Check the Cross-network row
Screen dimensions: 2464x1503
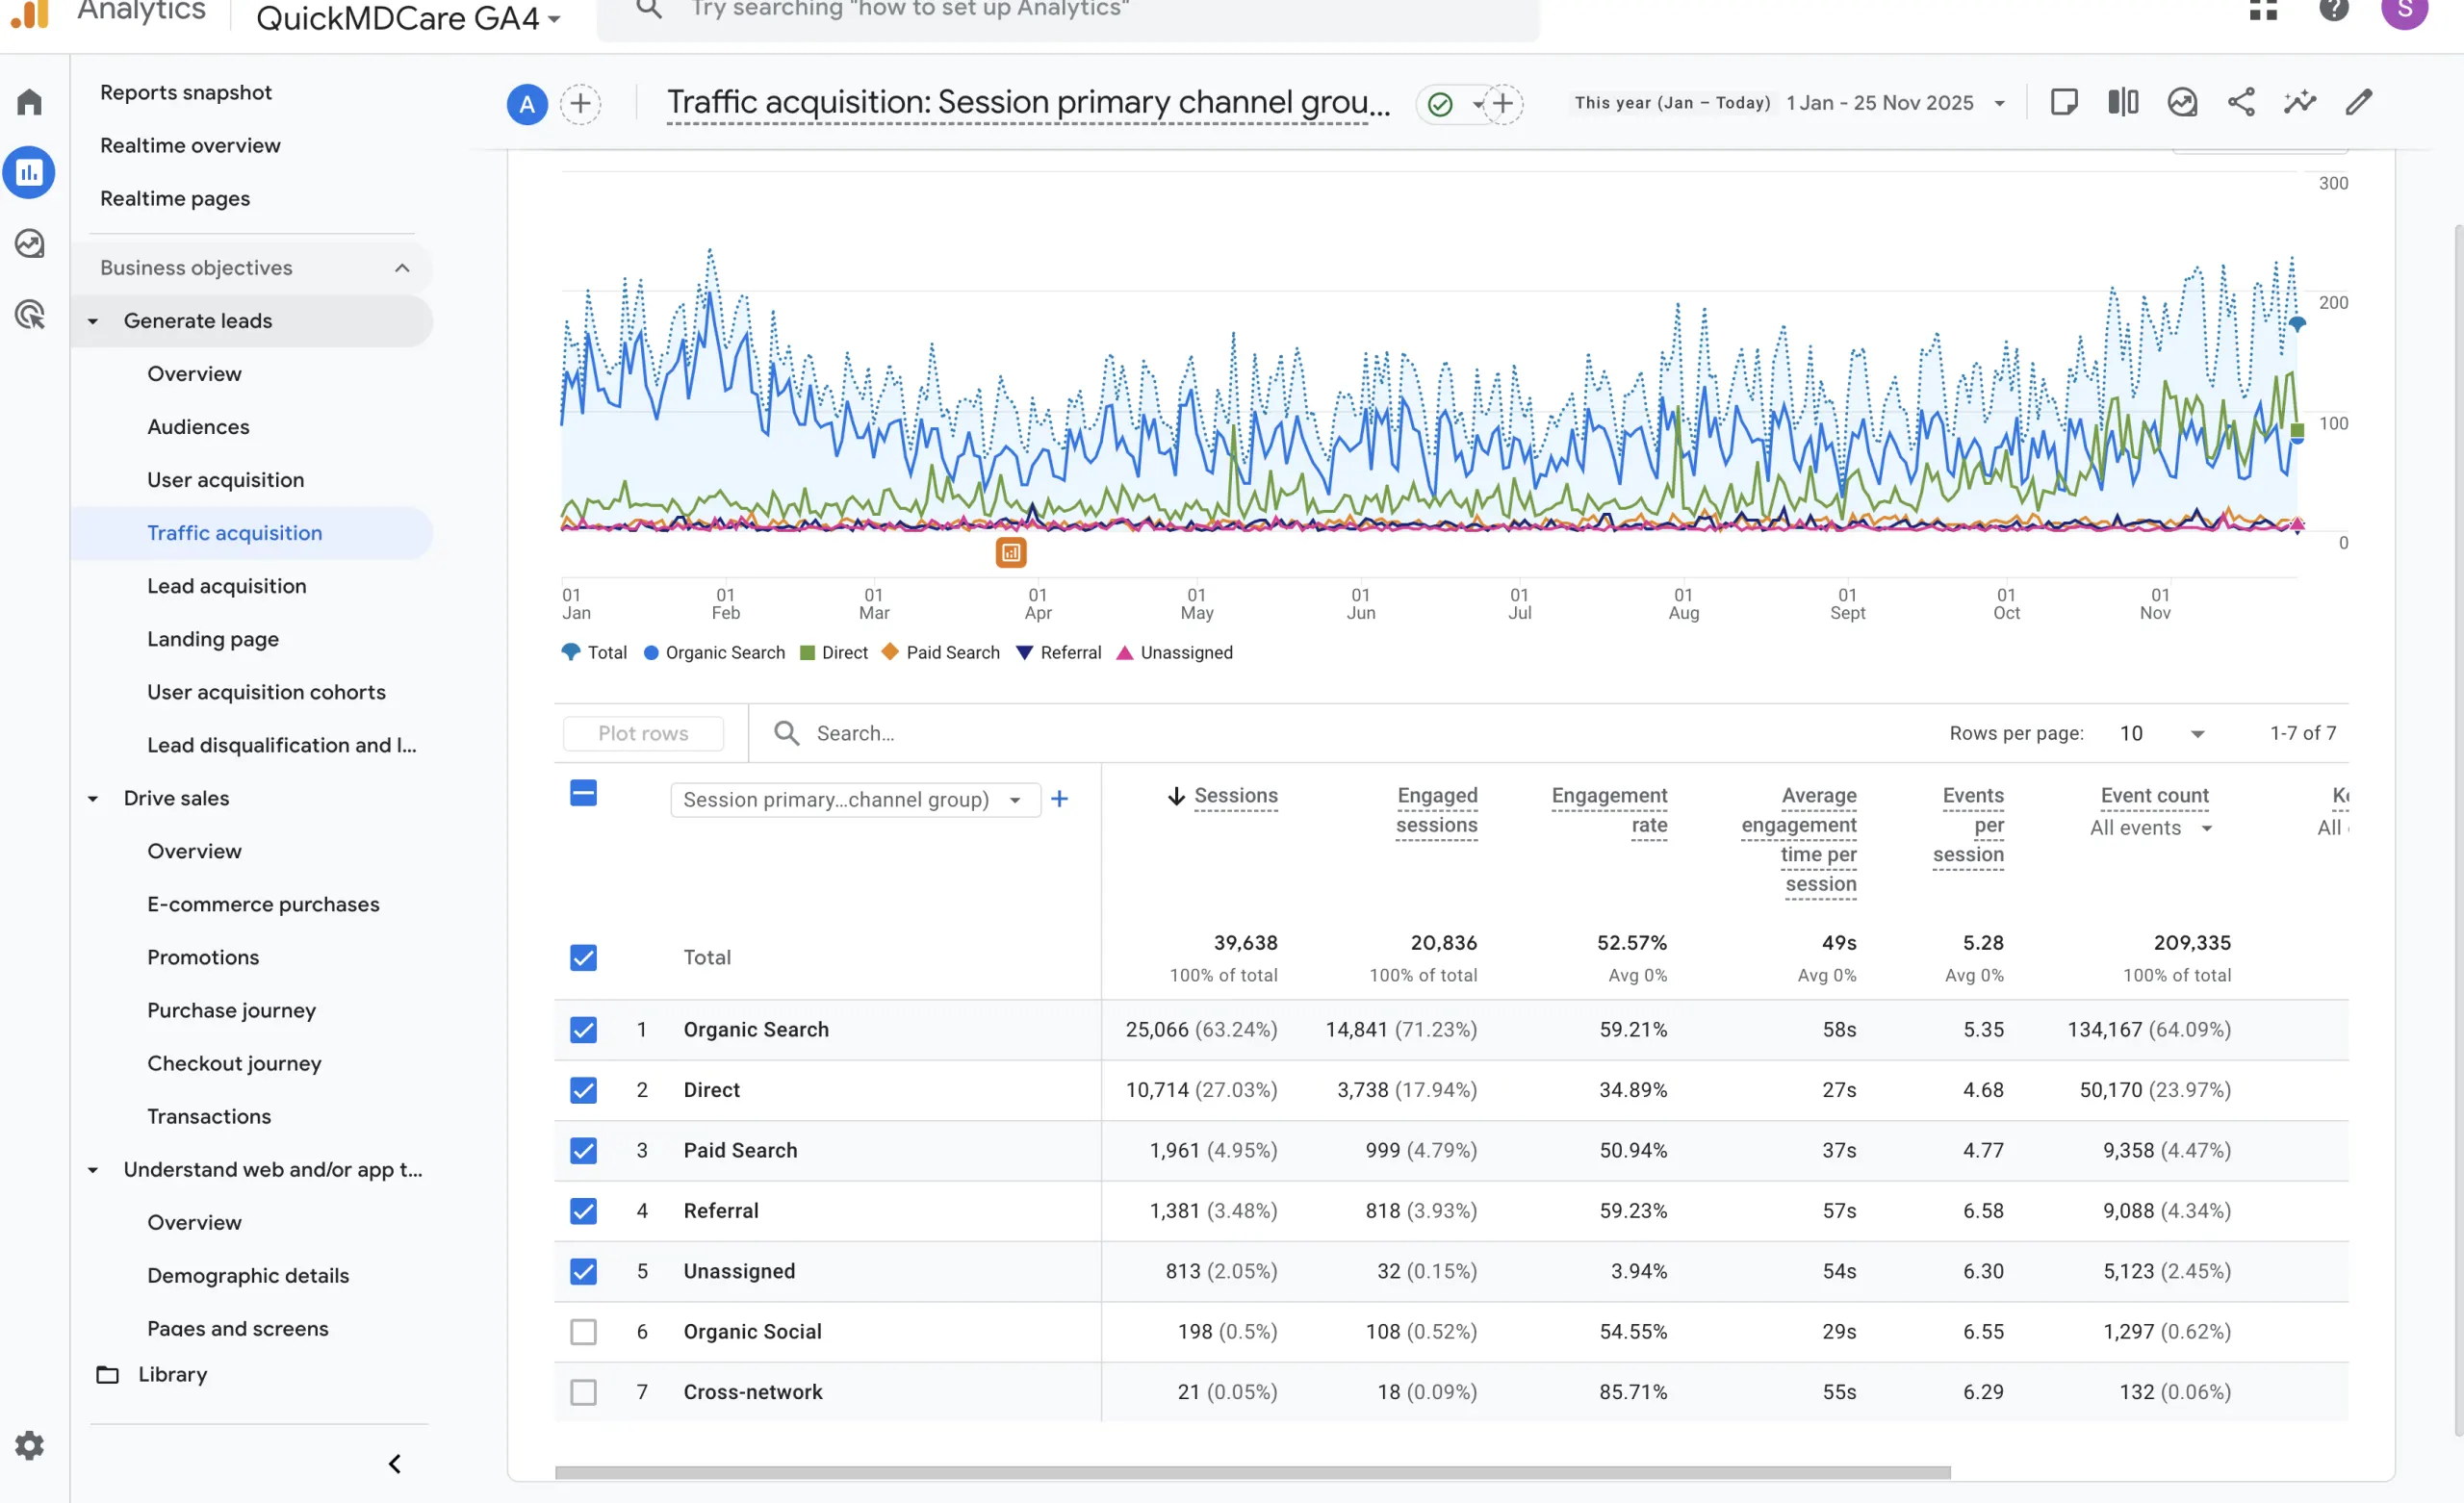click(583, 1391)
